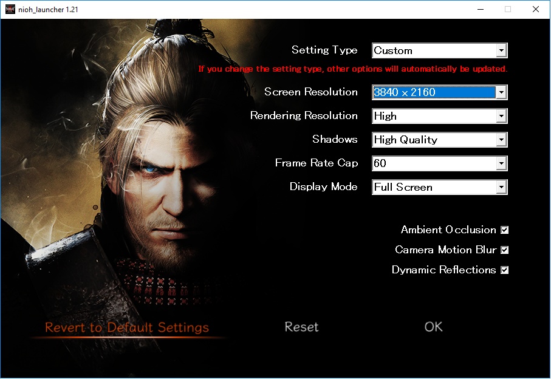Minimize the nioh_launcher window
This screenshot has height=379, width=551.
tap(481, 9)
